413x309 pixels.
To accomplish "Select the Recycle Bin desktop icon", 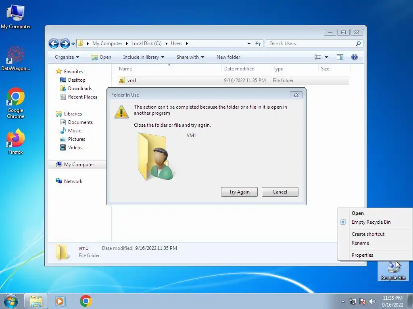I will (393, 271).
